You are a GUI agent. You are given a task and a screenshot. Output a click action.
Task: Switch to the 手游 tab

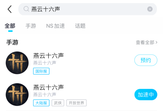point(31,26)
